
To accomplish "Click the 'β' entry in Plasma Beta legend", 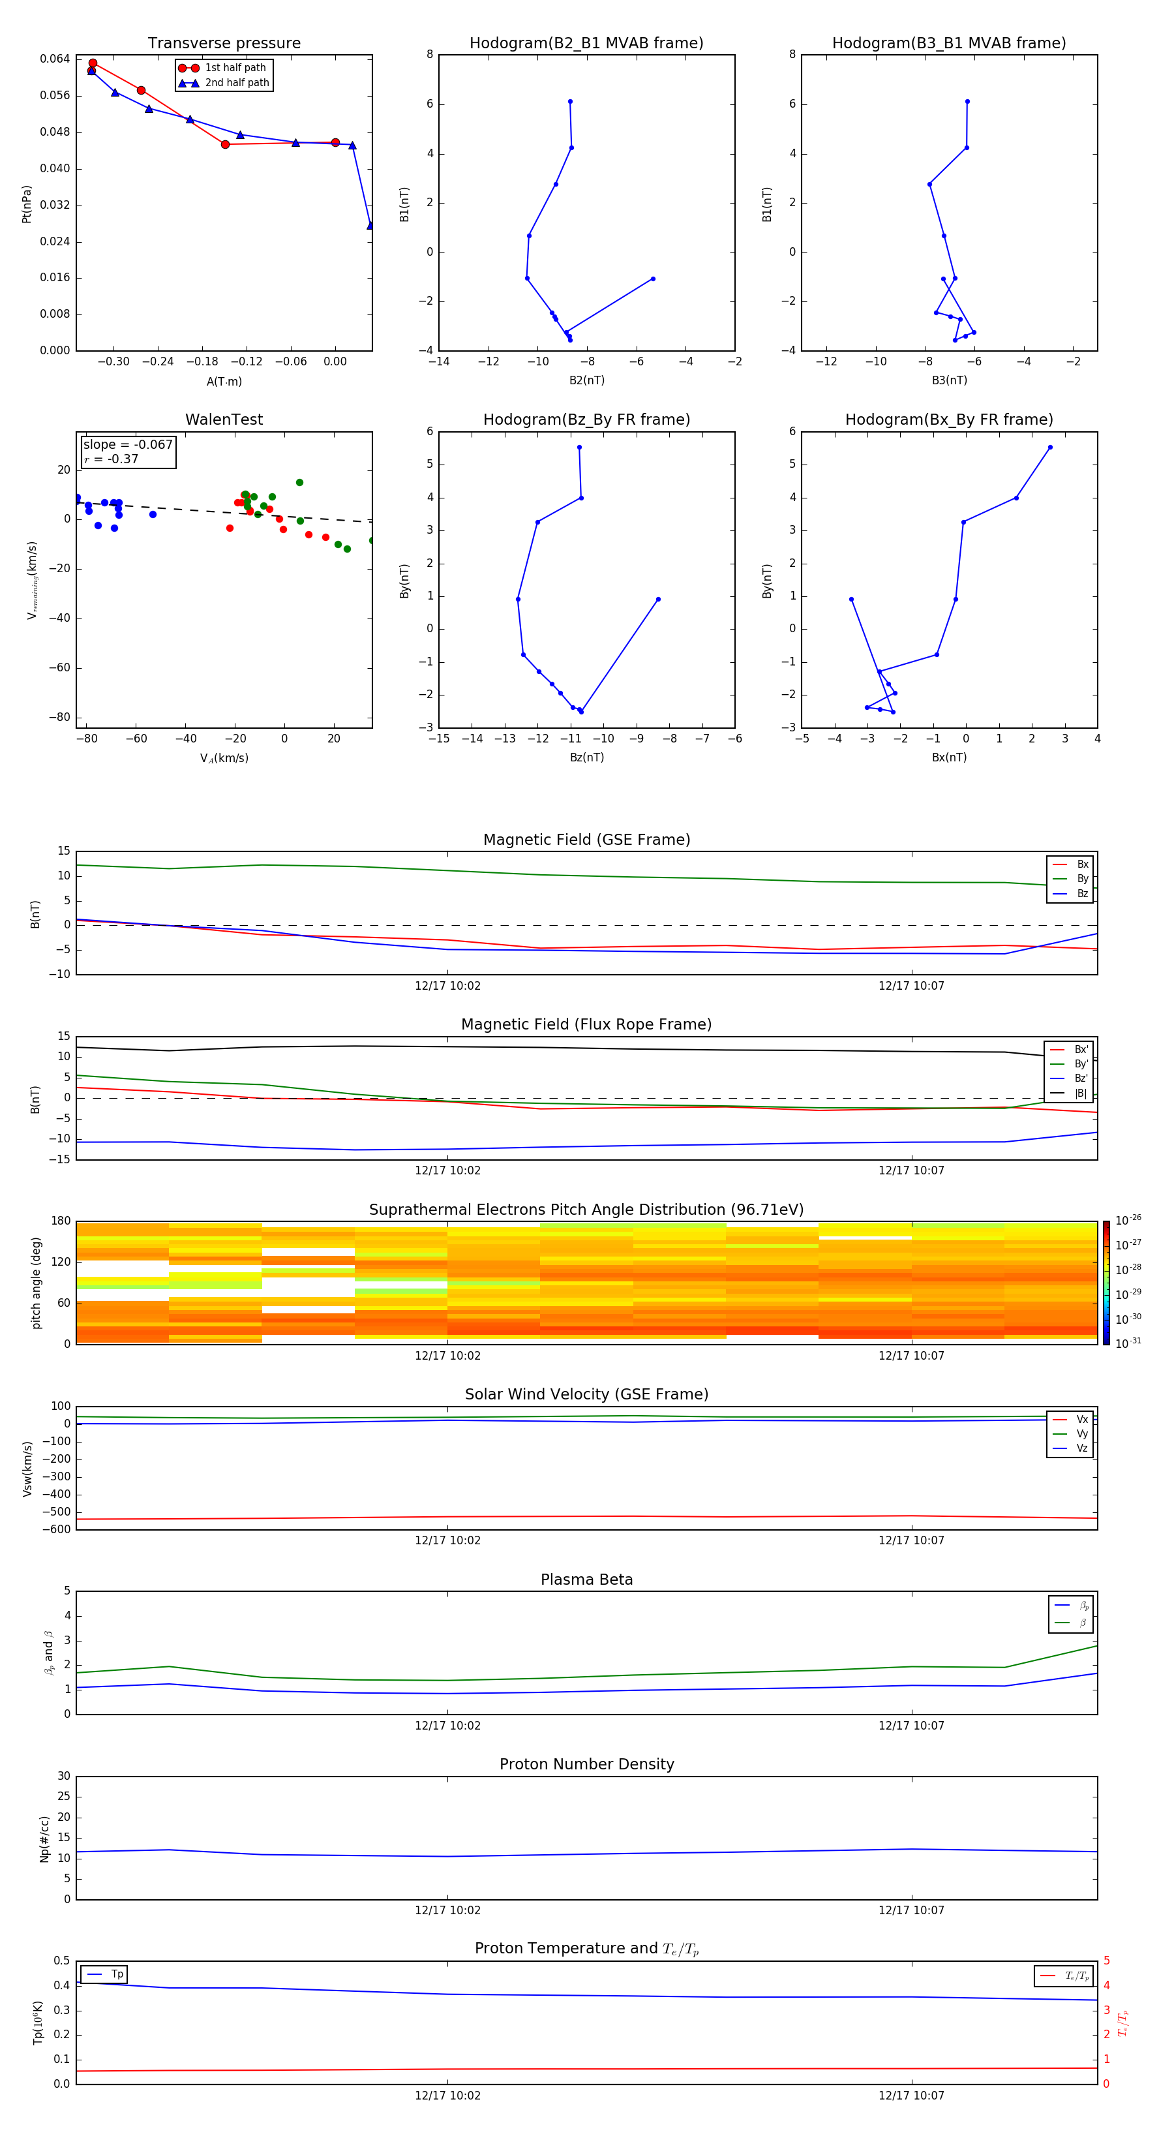I will point(1071,1623).
